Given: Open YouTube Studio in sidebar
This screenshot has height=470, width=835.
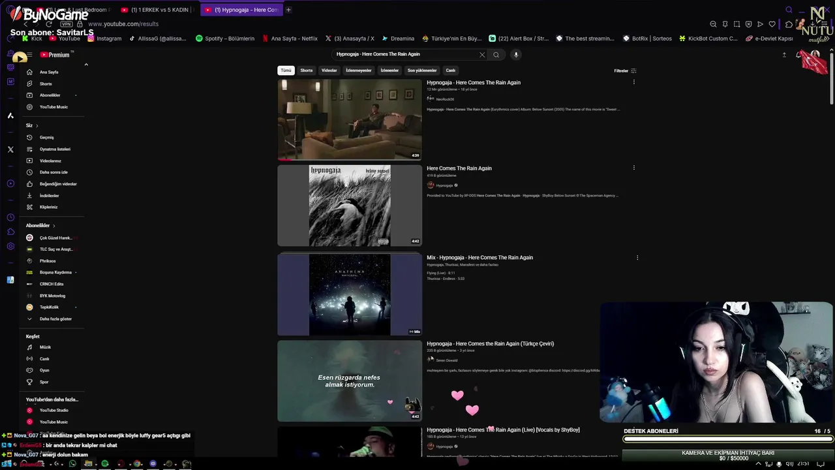Looking at the screenshot, I should 53,411.
